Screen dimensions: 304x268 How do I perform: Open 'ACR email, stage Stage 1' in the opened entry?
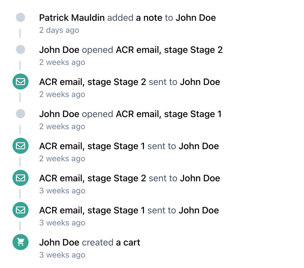click(168, 114)
